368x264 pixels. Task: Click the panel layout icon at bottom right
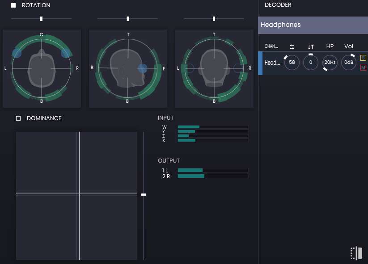(356, 253)
